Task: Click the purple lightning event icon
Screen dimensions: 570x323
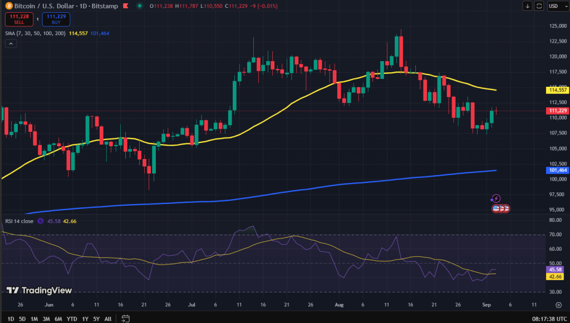Action: (495, 198)
